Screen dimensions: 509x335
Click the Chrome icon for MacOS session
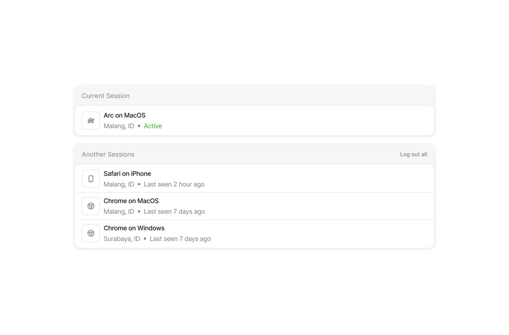click(91, 206)
